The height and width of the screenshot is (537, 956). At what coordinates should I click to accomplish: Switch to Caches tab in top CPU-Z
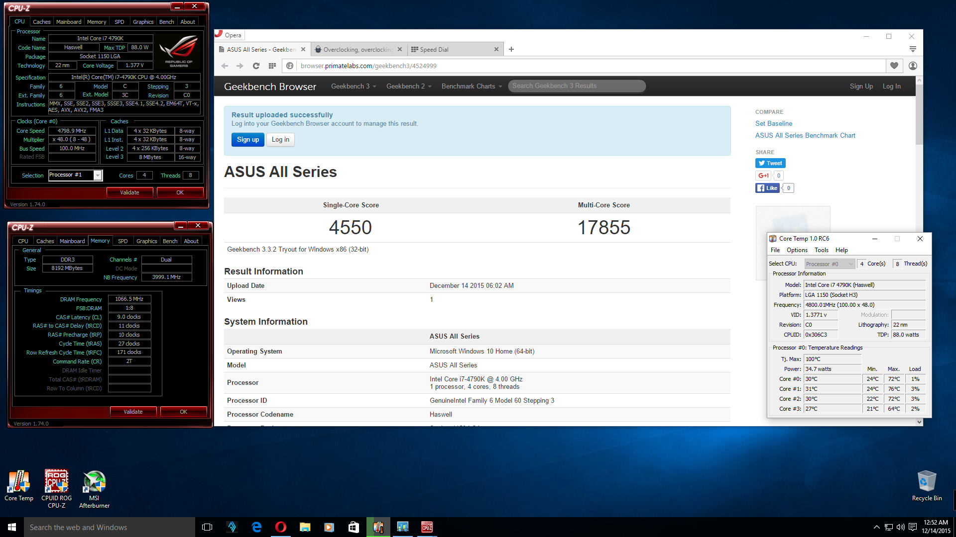(x=42, y=22)
